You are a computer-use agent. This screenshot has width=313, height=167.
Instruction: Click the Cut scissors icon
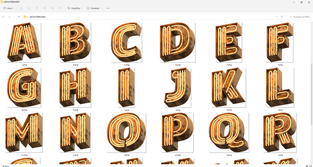point(21,8)
